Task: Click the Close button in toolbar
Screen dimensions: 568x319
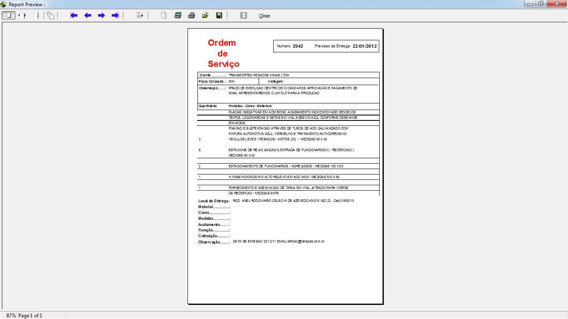Action: click(x=264, y=16)
